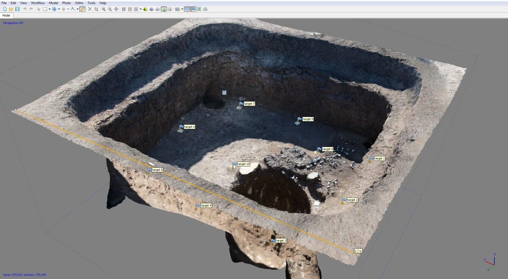Show the shaded model view (green pyramid)
508x279 pixels.
[145, 9]
